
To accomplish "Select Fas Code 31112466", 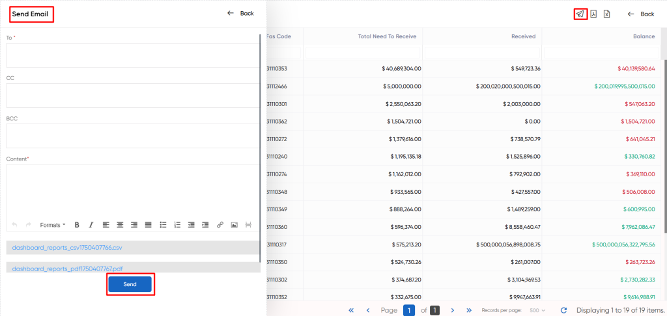I will click(277, 86).
